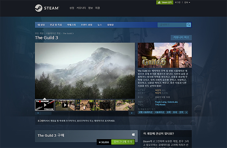Open the GolemLabs developer link
The height and width of the screenshot is (148, 227).
(173, 102)
